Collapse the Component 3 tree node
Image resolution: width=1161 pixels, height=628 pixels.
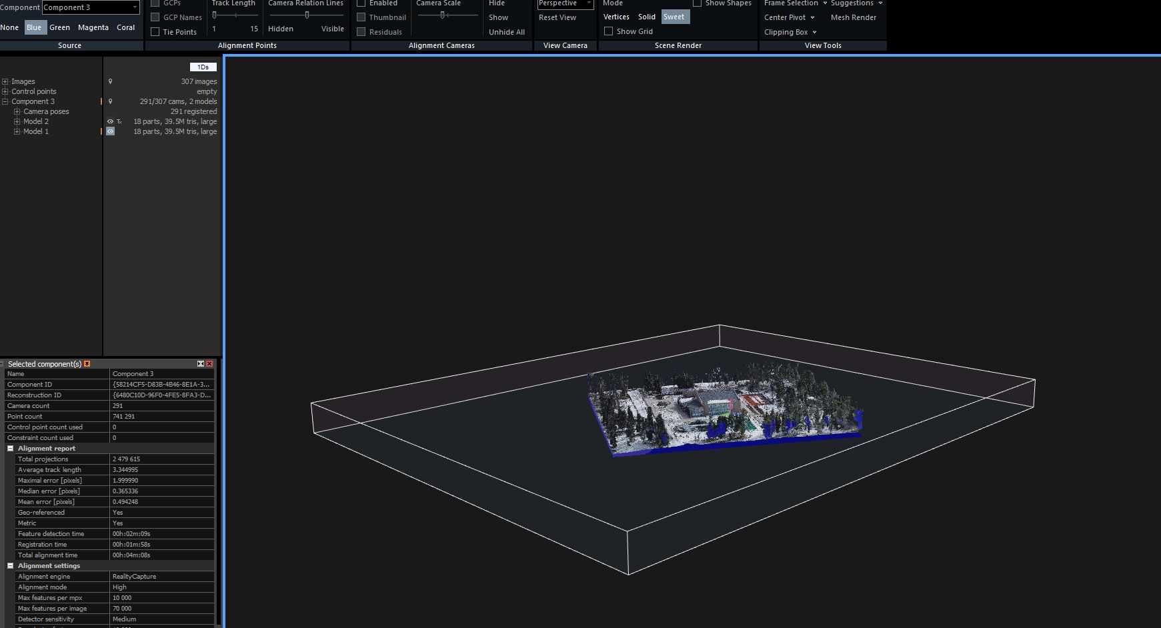(x=5, y=102)
